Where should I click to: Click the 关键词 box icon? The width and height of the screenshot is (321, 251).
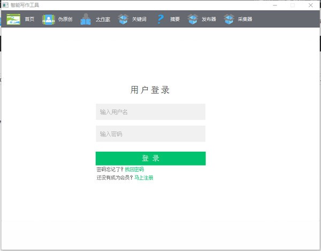123,19
